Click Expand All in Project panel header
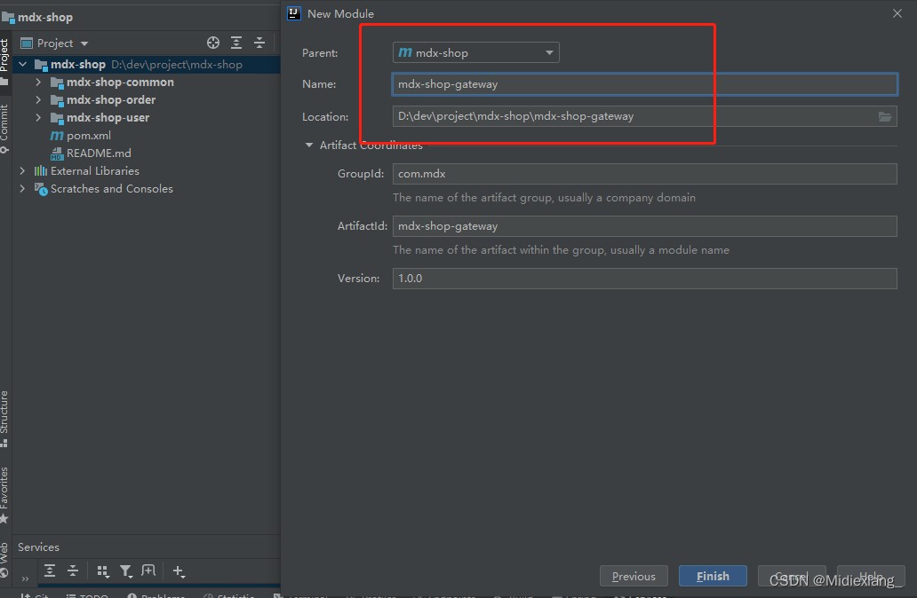This screenshot has width=917, height=598. pos(236,43)
